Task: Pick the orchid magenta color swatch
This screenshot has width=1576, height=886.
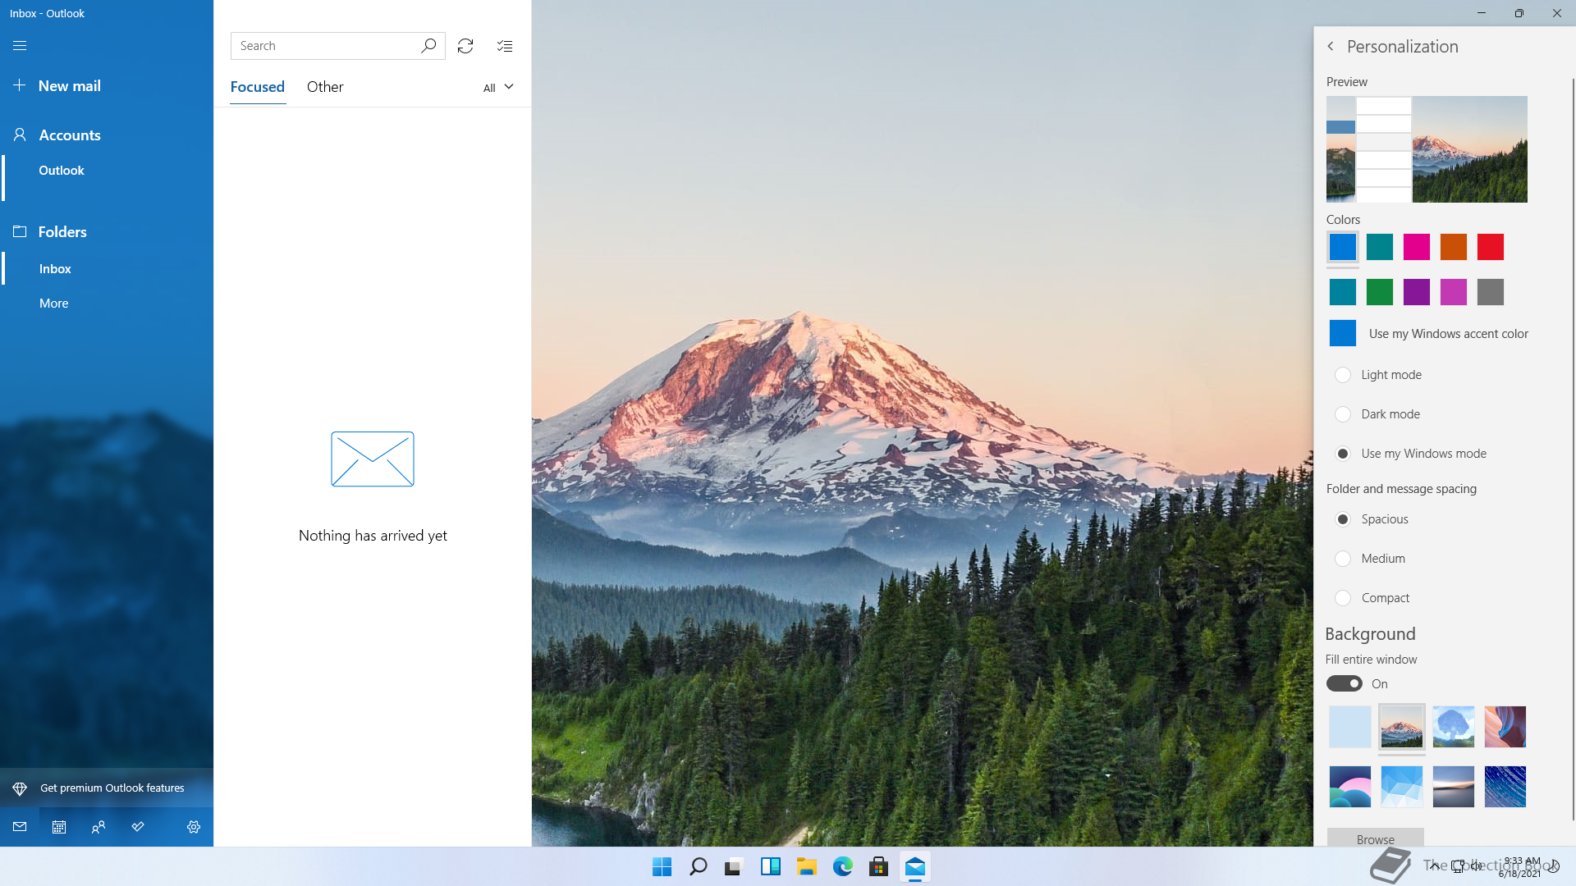Action: pyautogui.click(x=1454, y=292)
